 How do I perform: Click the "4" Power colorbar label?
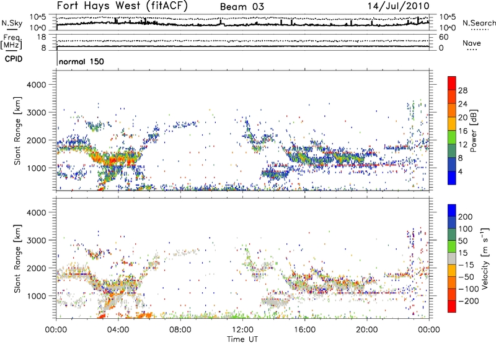click(460, 171)
